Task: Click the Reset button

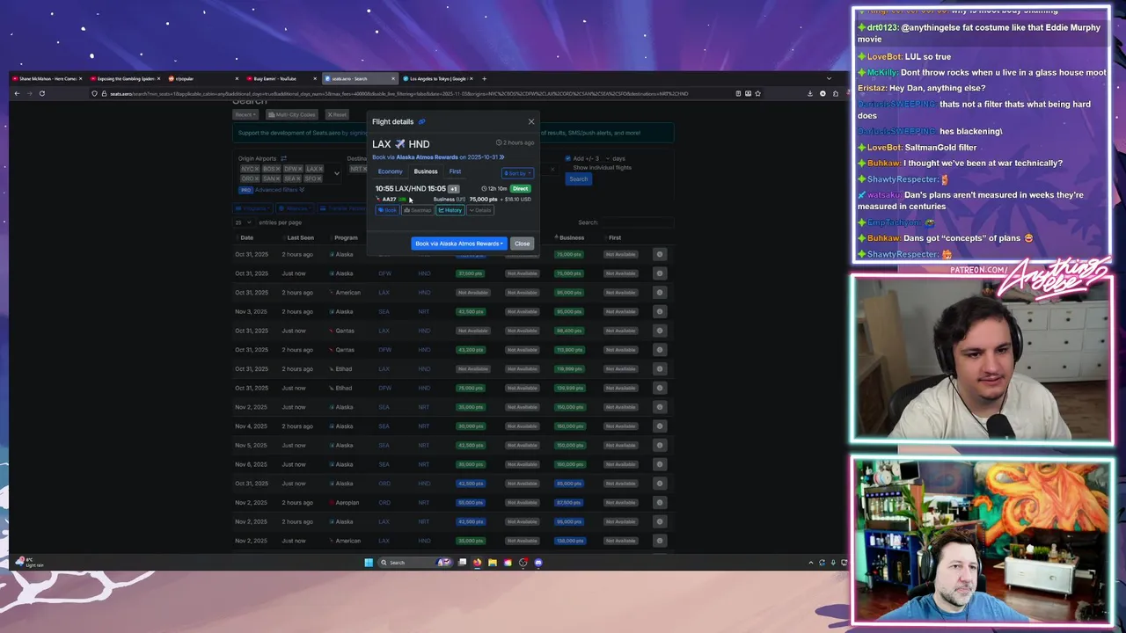Action: (337, 114)
